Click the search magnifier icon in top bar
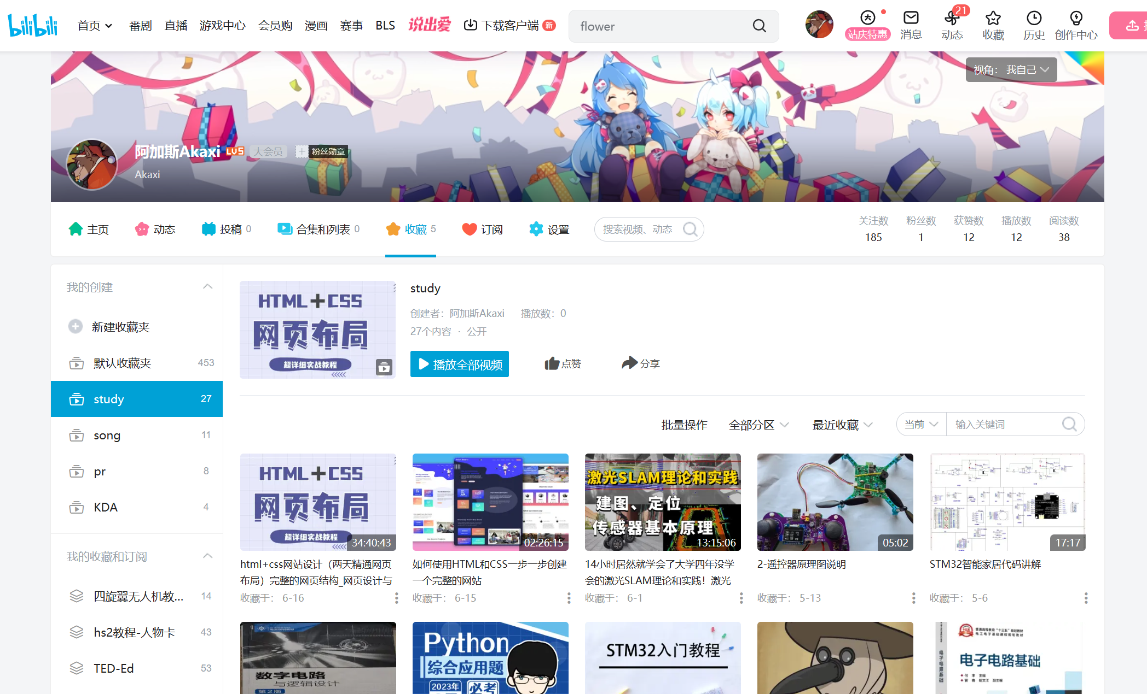This screenshot has width=1147, height=694. 759,26
